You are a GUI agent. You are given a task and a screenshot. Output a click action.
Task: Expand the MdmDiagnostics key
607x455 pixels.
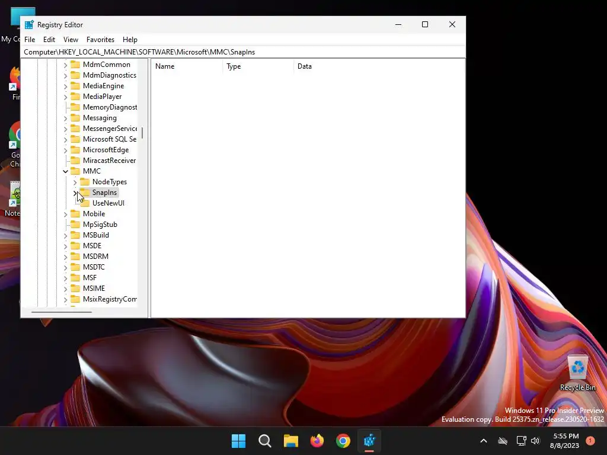click(x=65, y=75)
